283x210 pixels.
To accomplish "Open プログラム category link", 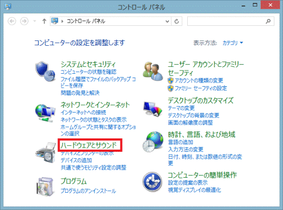I will (x=74, y=181).
